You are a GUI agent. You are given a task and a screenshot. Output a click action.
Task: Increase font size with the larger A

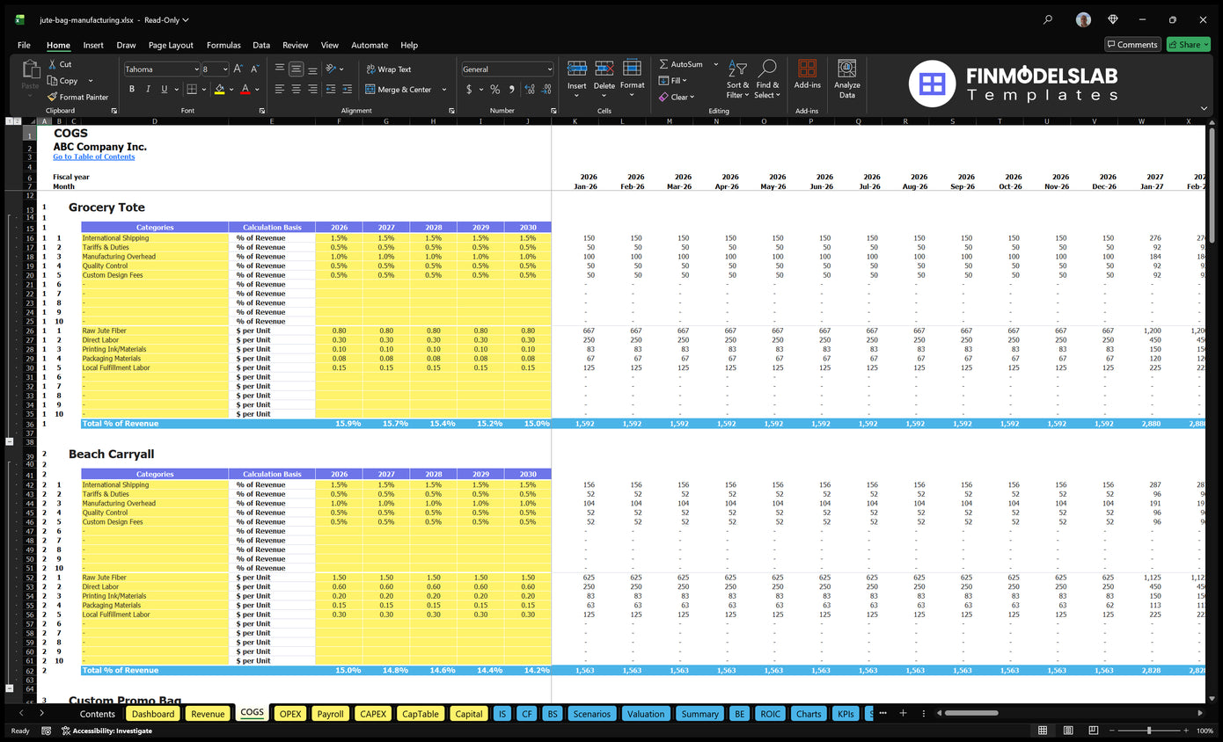pyautogui.click(x=238, y=69)
